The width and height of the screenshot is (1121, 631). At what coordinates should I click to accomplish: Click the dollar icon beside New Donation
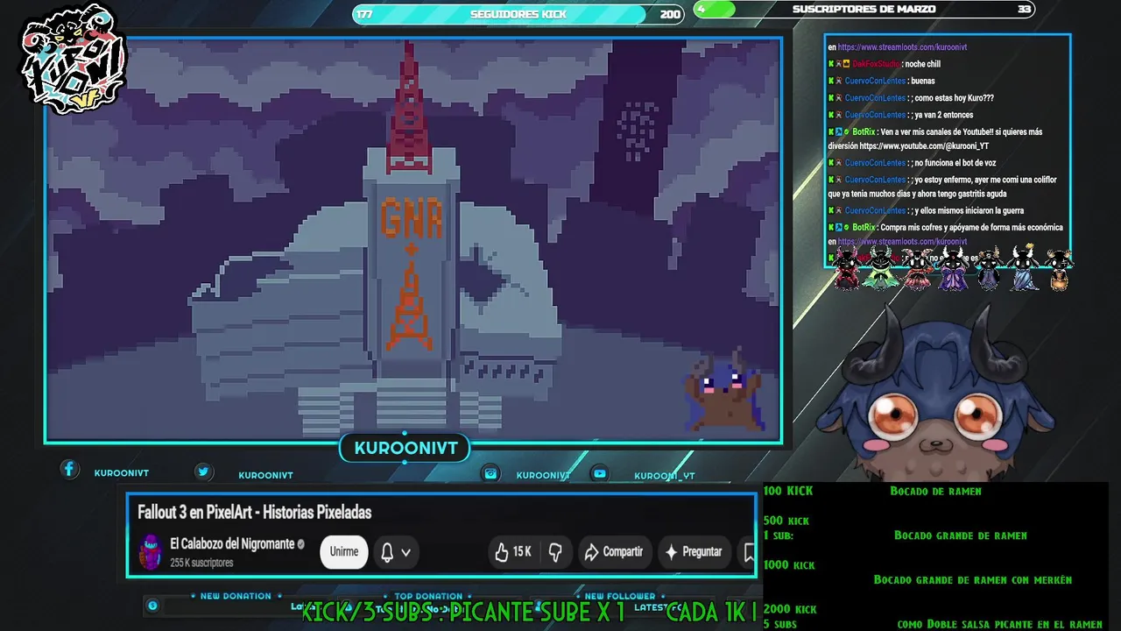pyautogui.click(x=152, y=606)
